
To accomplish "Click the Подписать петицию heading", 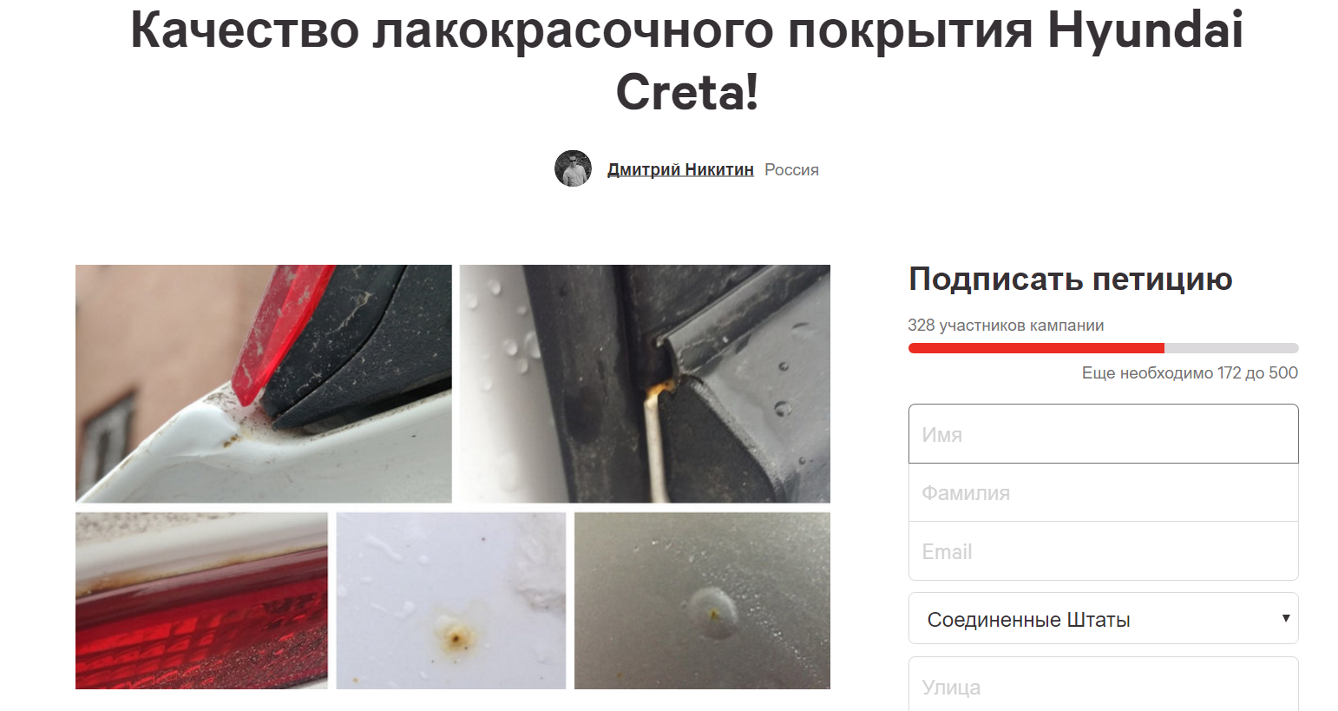I will (1071, 279).
